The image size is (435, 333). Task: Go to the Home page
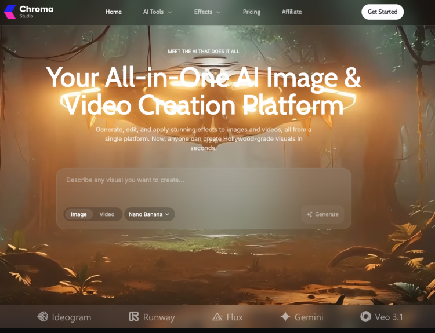(x=114, y=12)
